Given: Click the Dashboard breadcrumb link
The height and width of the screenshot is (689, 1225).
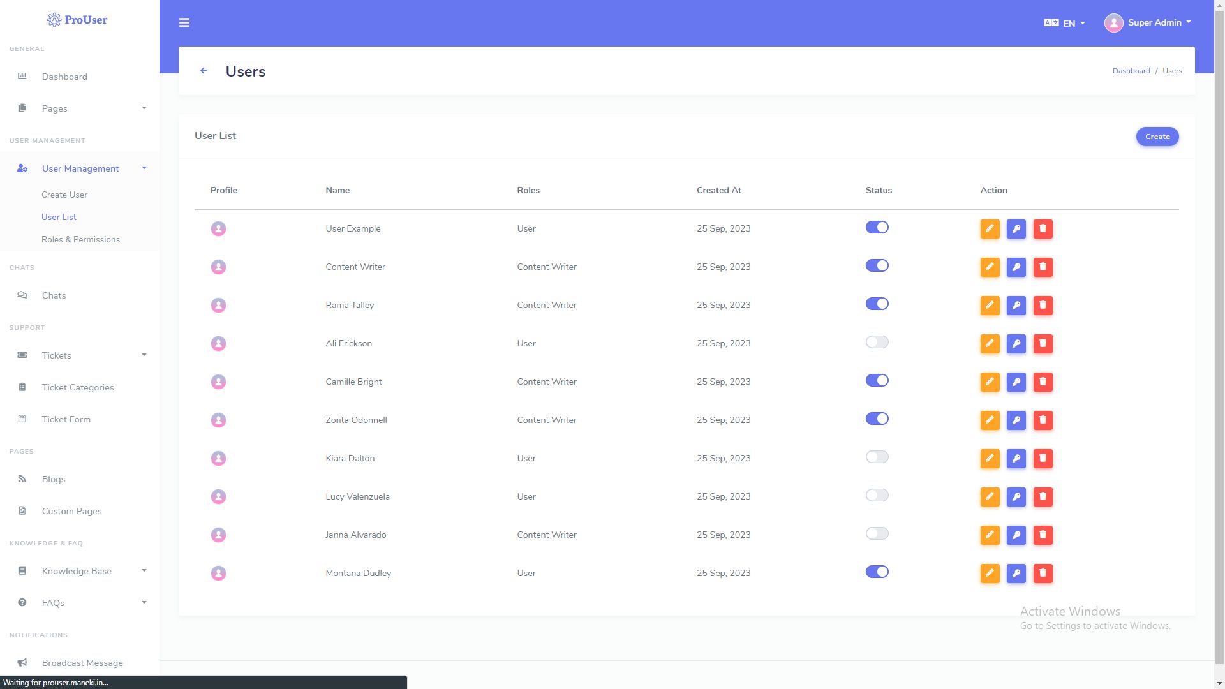Looking at the screenshot, I should (x=1131, y=71).
